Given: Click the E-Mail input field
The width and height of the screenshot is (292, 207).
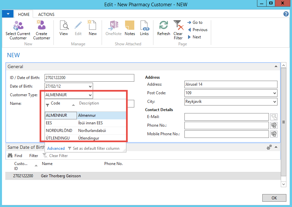Looking at the screenshot, I should pyautogui.click(x=226, y=117).
